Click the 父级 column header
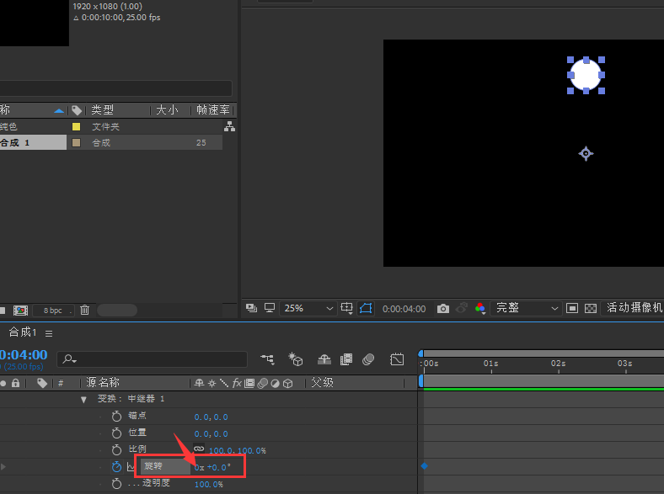 point(322,383)
